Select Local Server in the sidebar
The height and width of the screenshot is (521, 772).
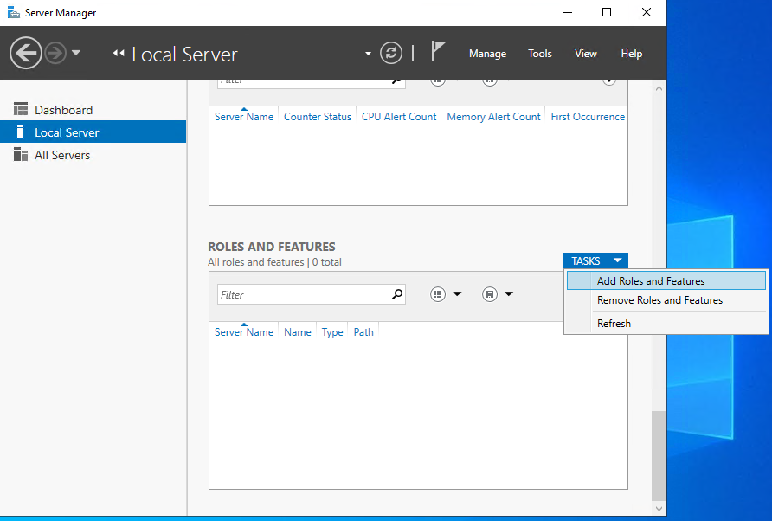[x=67, y=132]
